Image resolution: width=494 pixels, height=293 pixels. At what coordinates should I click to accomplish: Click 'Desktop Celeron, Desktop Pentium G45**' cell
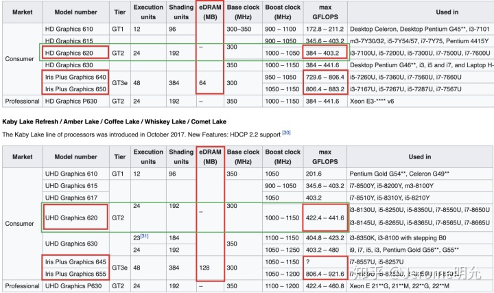tap(420, 29)
